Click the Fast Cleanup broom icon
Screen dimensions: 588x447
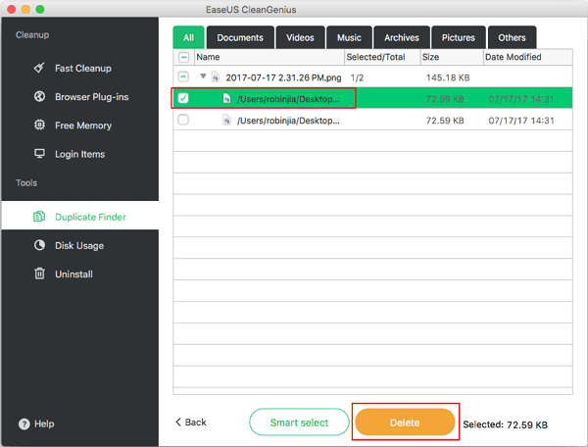tap(39, 68)
